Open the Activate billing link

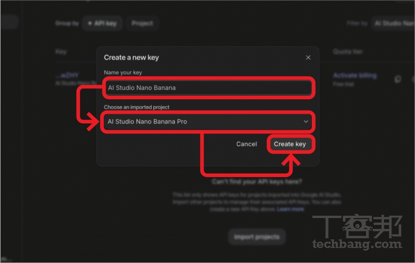(354, 76)
